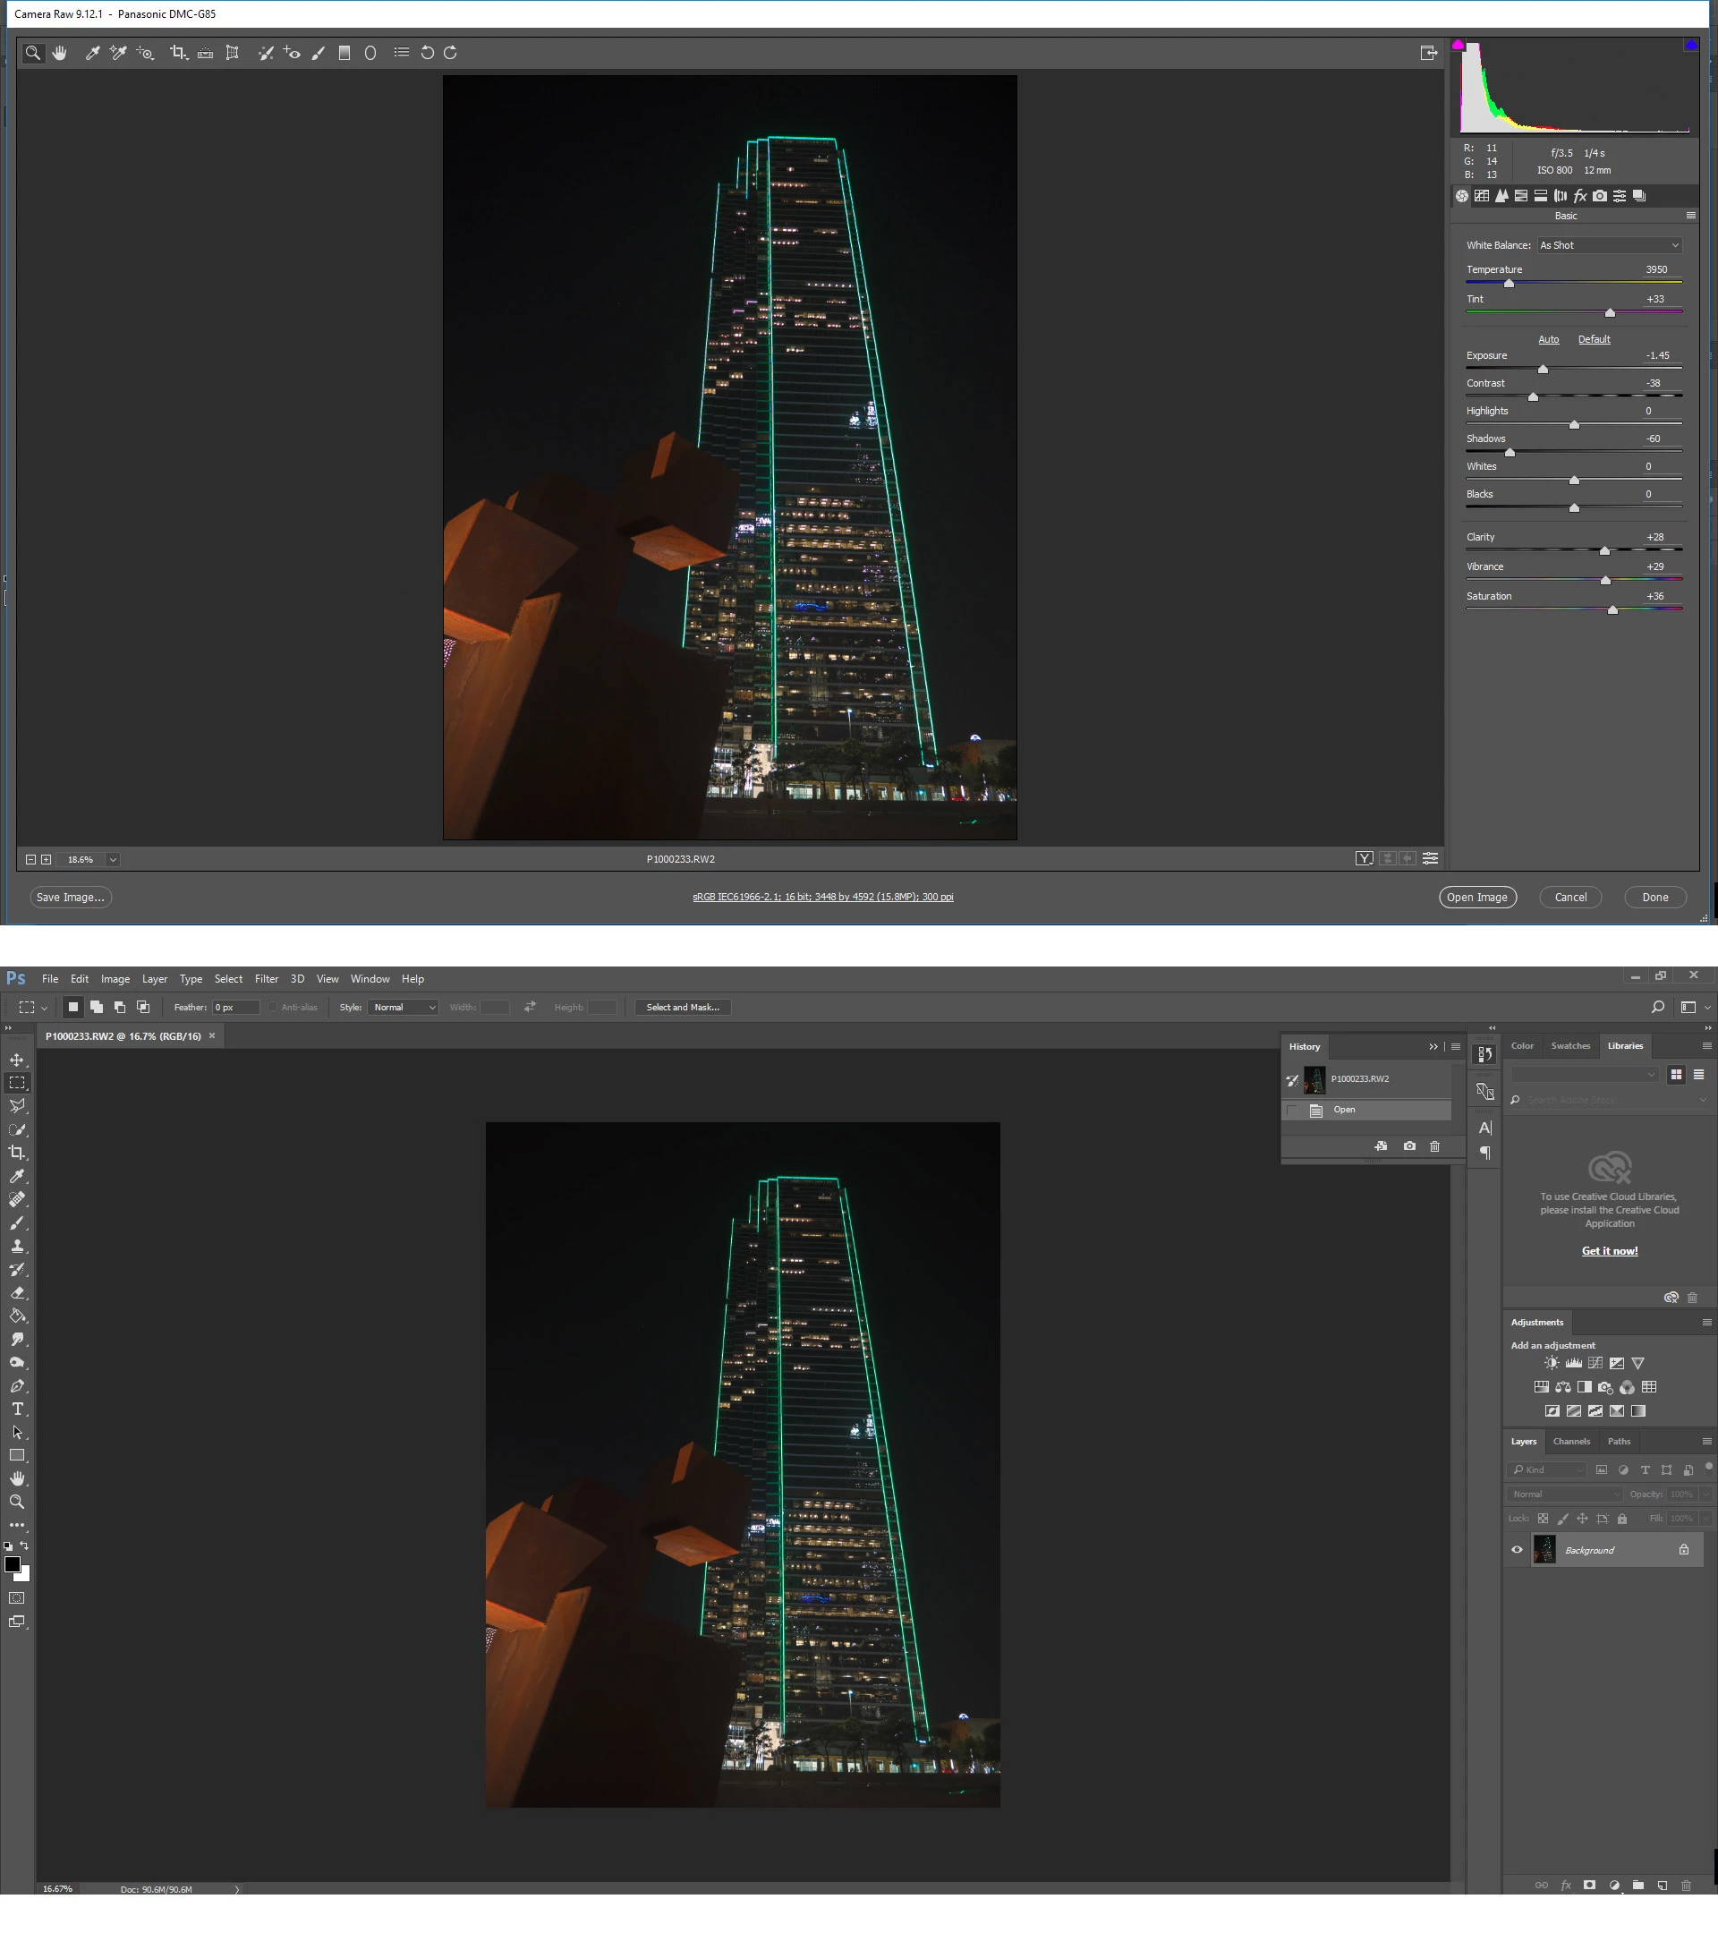1718x1933 pixels.
Task: Hide the Background layer with eye icon
Action: tap(1517, 1550)
